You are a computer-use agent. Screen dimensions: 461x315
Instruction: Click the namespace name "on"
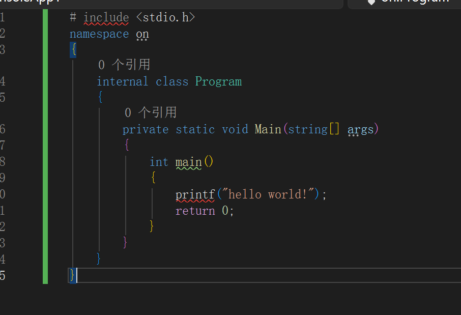pyautogui.click(x=142, y=35)
